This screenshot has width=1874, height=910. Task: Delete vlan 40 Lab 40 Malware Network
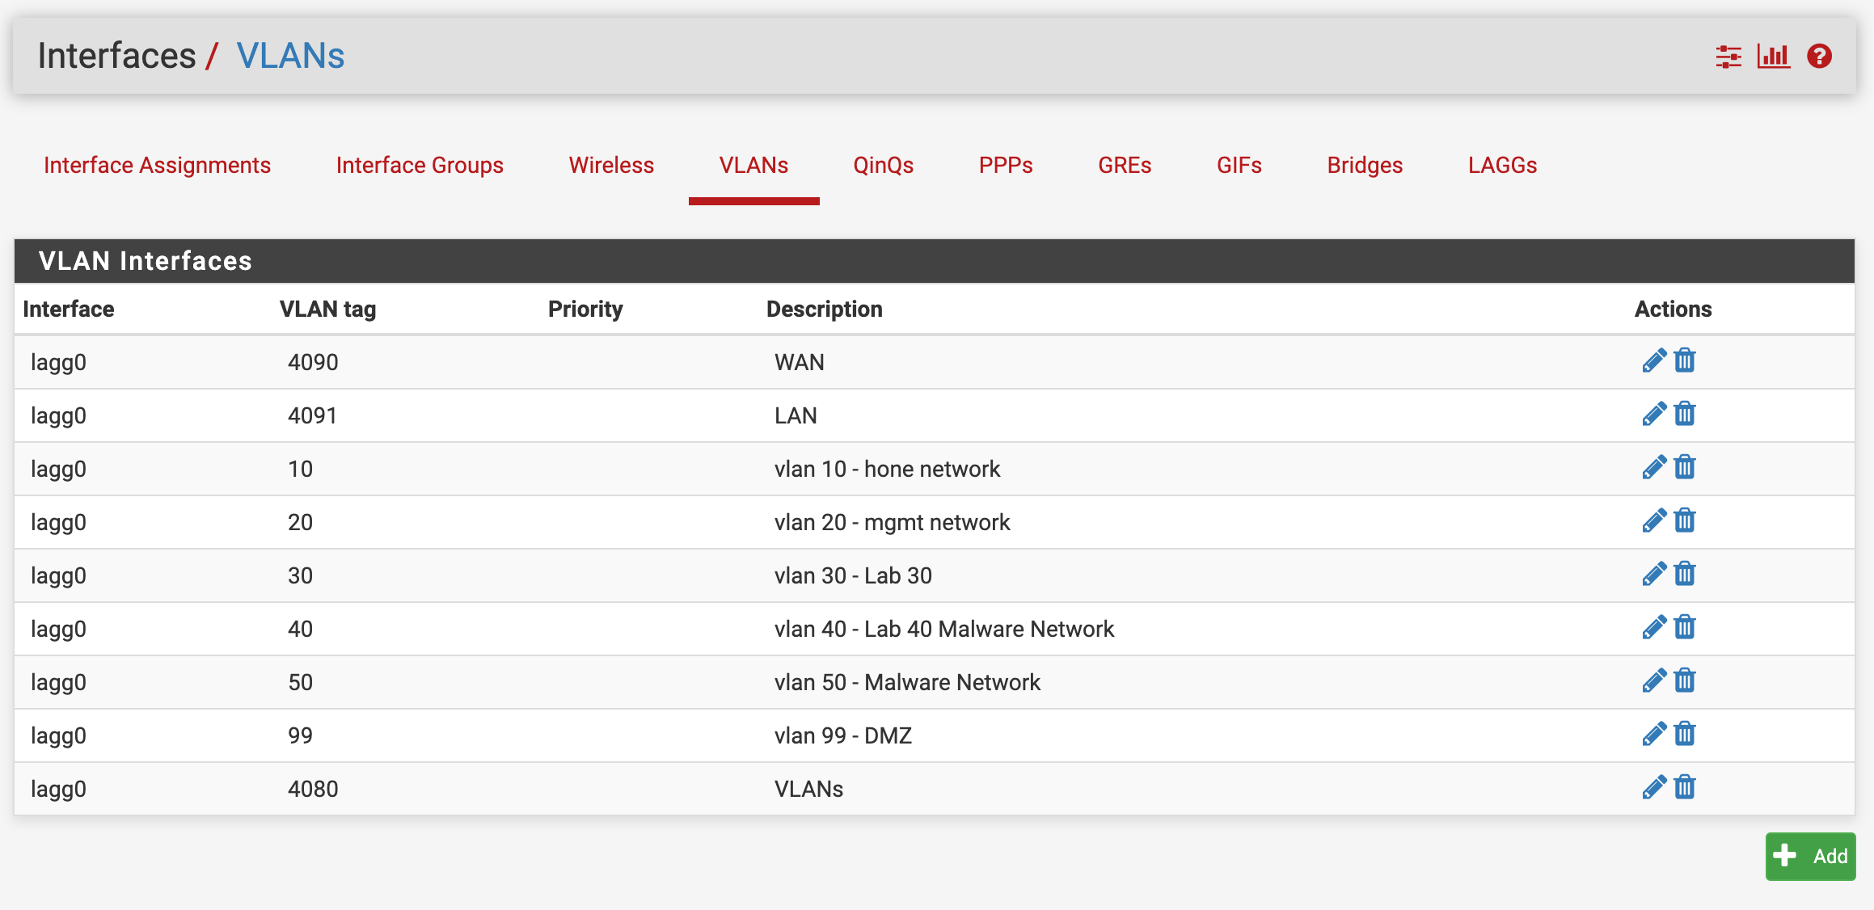(x=1685, y=627)
